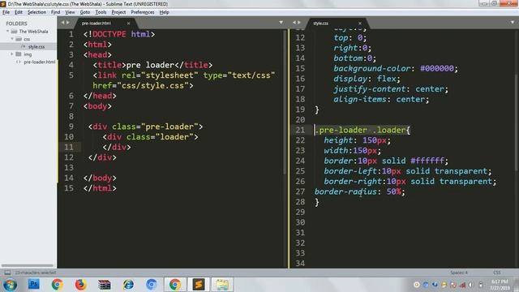Click the div class="loader" line

tap(150, 137)
